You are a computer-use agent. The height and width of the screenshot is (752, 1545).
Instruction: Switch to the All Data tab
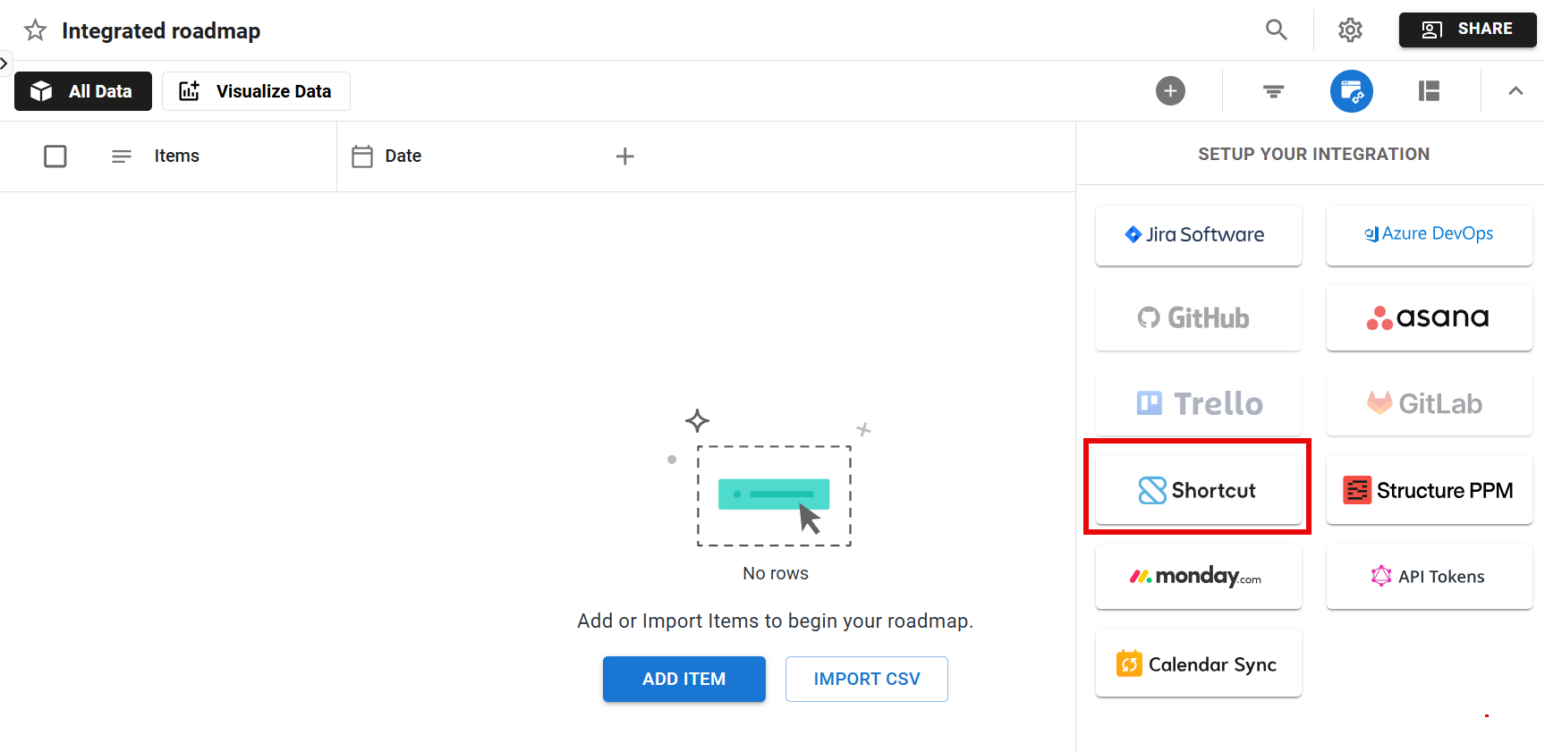click(83, 91)
